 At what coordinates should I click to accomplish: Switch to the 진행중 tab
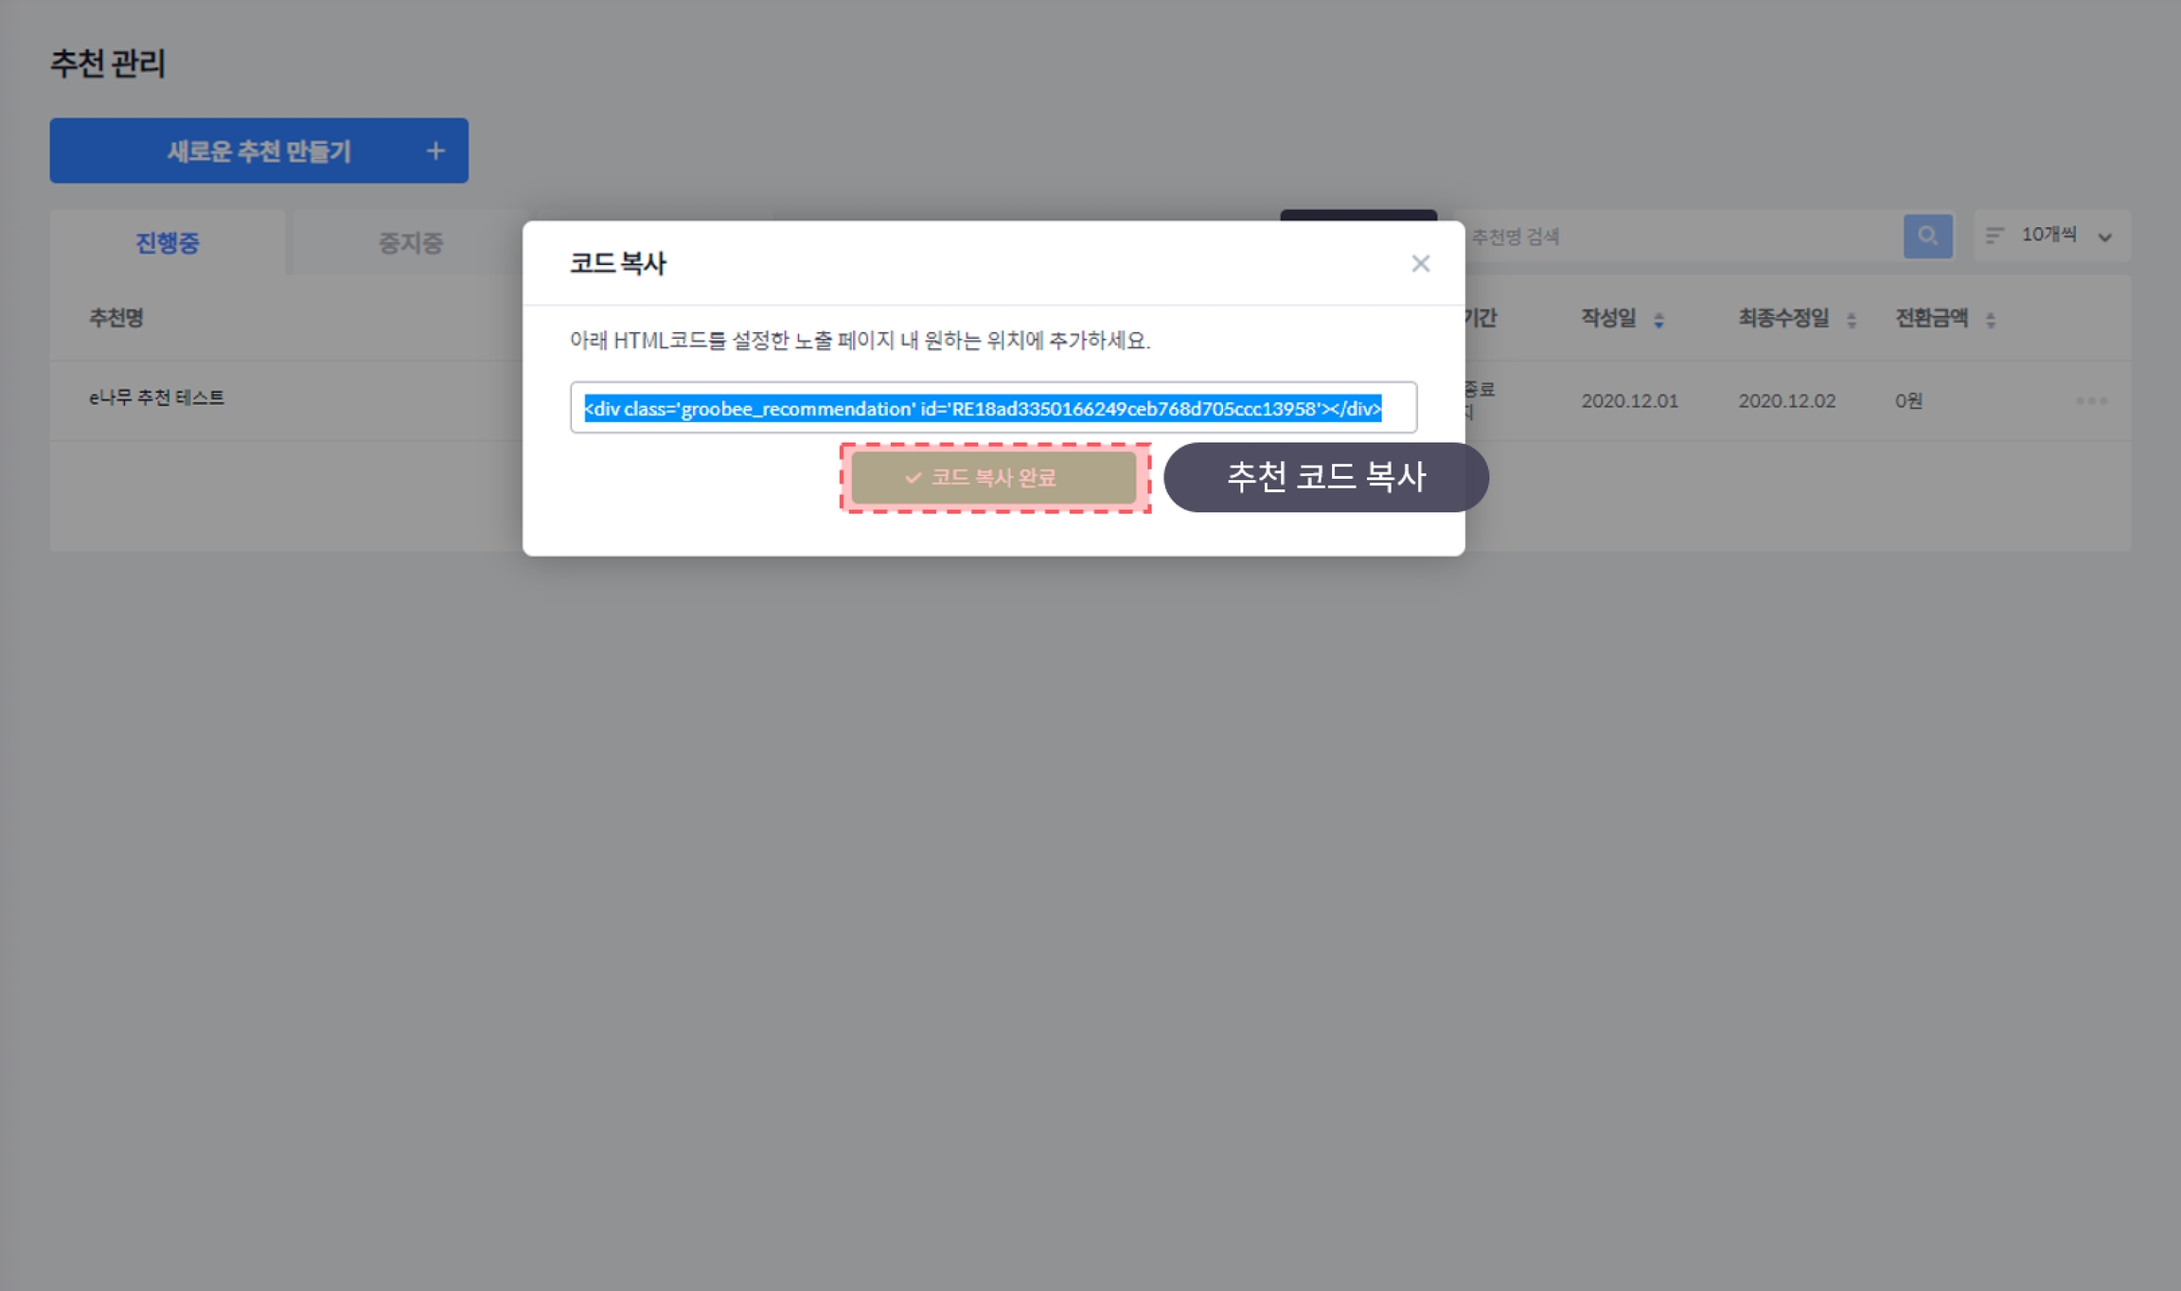point(168,243)
